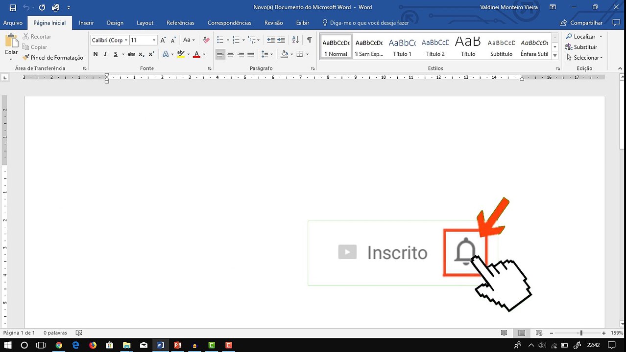
Task: Switch to Web Layout view icon
Action: [539, 333]
